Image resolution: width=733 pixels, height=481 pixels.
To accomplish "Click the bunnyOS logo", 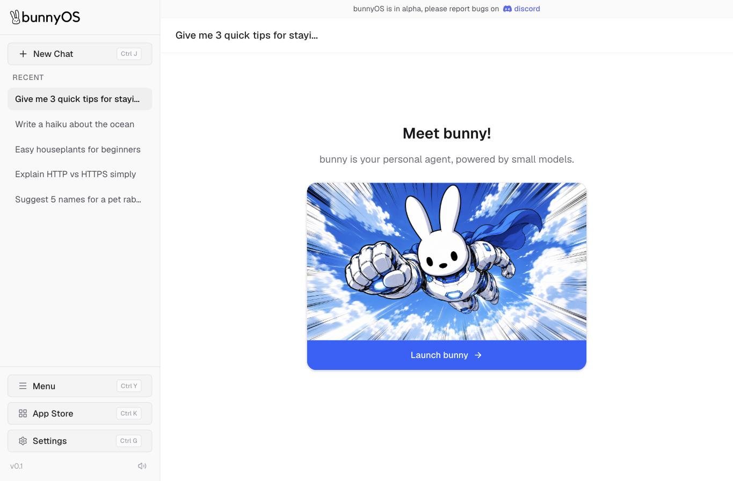I will (x=45, y=17).
